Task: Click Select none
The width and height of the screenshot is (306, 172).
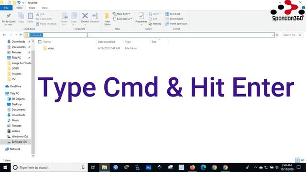Action: (x=174, y=19)
